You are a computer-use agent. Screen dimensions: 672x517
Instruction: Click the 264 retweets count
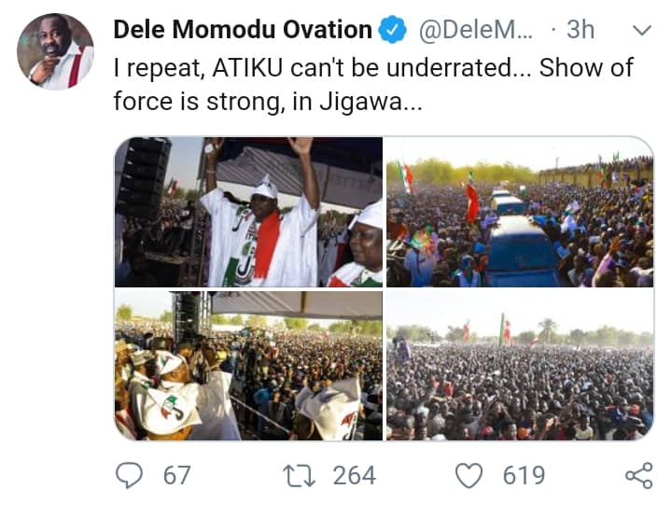354,475
